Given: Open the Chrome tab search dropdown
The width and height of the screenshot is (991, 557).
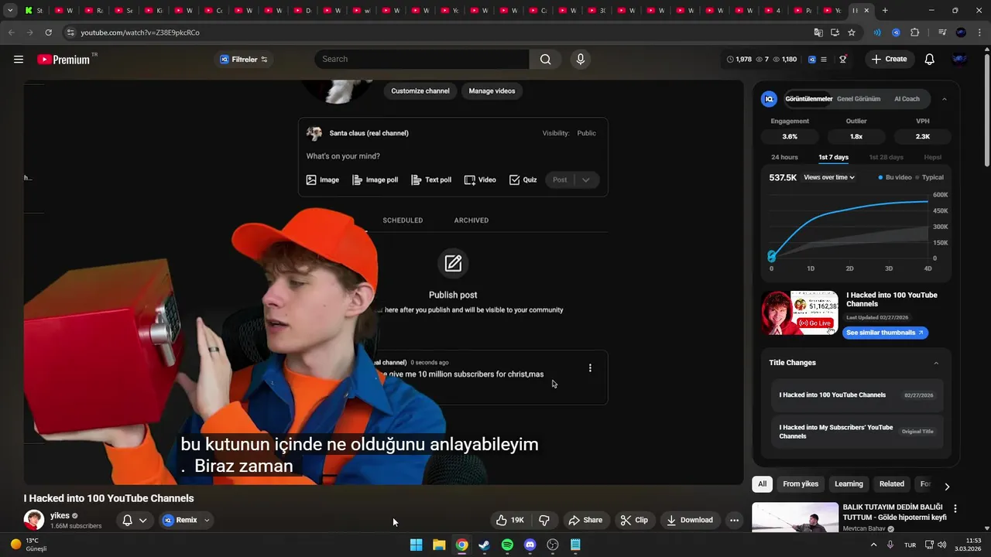Looking at the screenshot, I should click(x=10, y=11).
